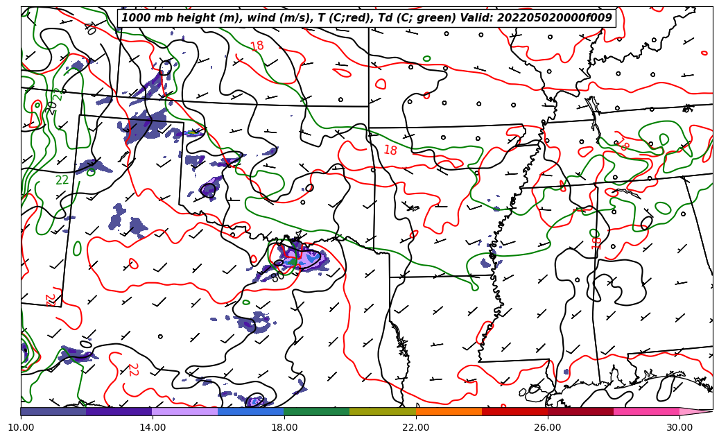Click the slate-blue 10–12 colorbar segment
719x439 pixels.
coord(53,411)
